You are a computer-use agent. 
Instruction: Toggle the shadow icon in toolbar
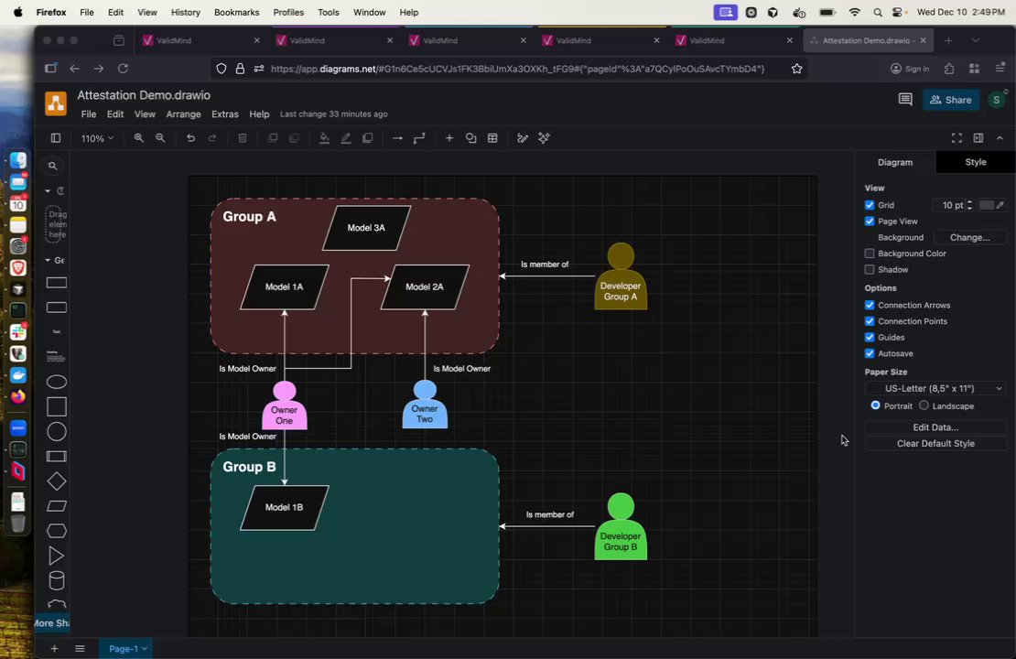(367, 138)
